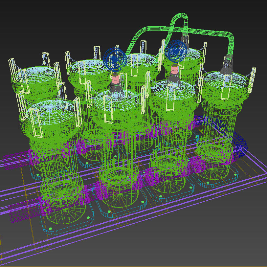Pick the pink connector under the right gauge
The image size is (267, 267).
pos(174,70)
